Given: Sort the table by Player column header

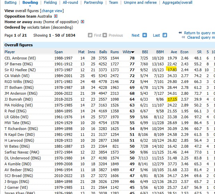Looking at the screenshot, I should click(x=10, y=52).
